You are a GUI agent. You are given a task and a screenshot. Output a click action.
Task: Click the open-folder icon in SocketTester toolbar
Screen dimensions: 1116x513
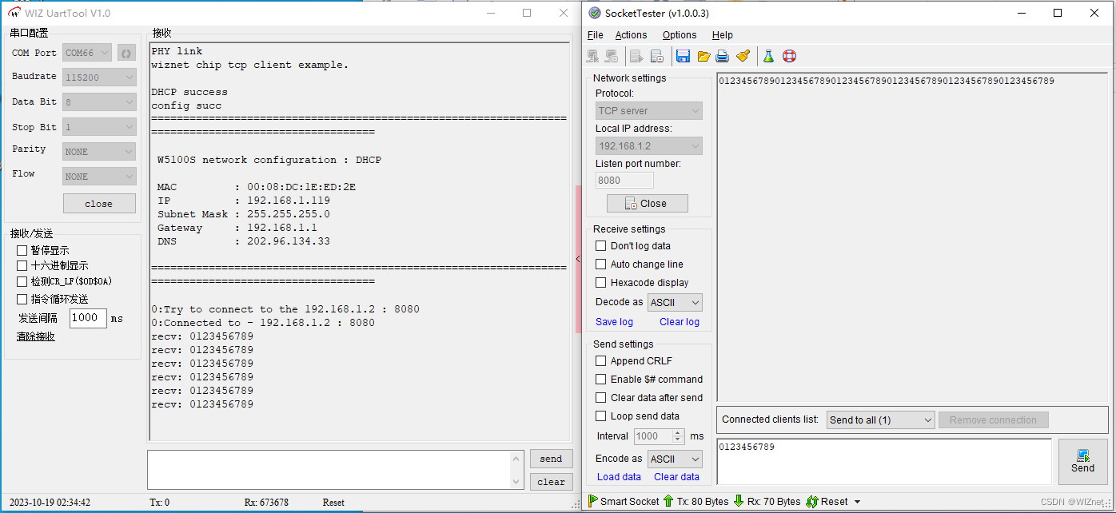703,56
